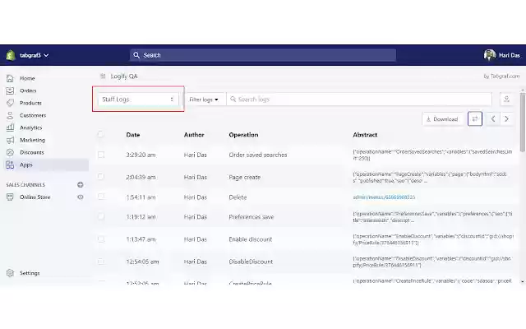Click the Abstract column header
The width and height of the screenshot is (526, 329).
point(365,135)
